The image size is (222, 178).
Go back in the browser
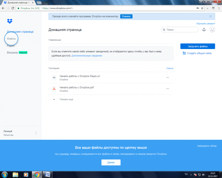(3, 8)
